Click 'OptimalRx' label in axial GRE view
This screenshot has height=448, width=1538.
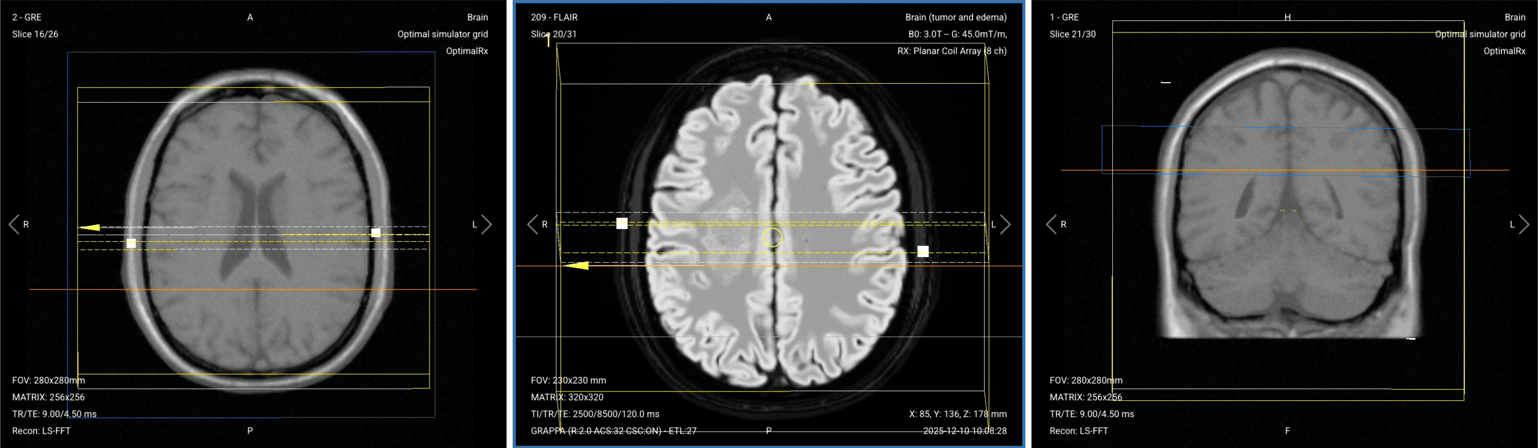pyautogui.click(x=467, y=51)
